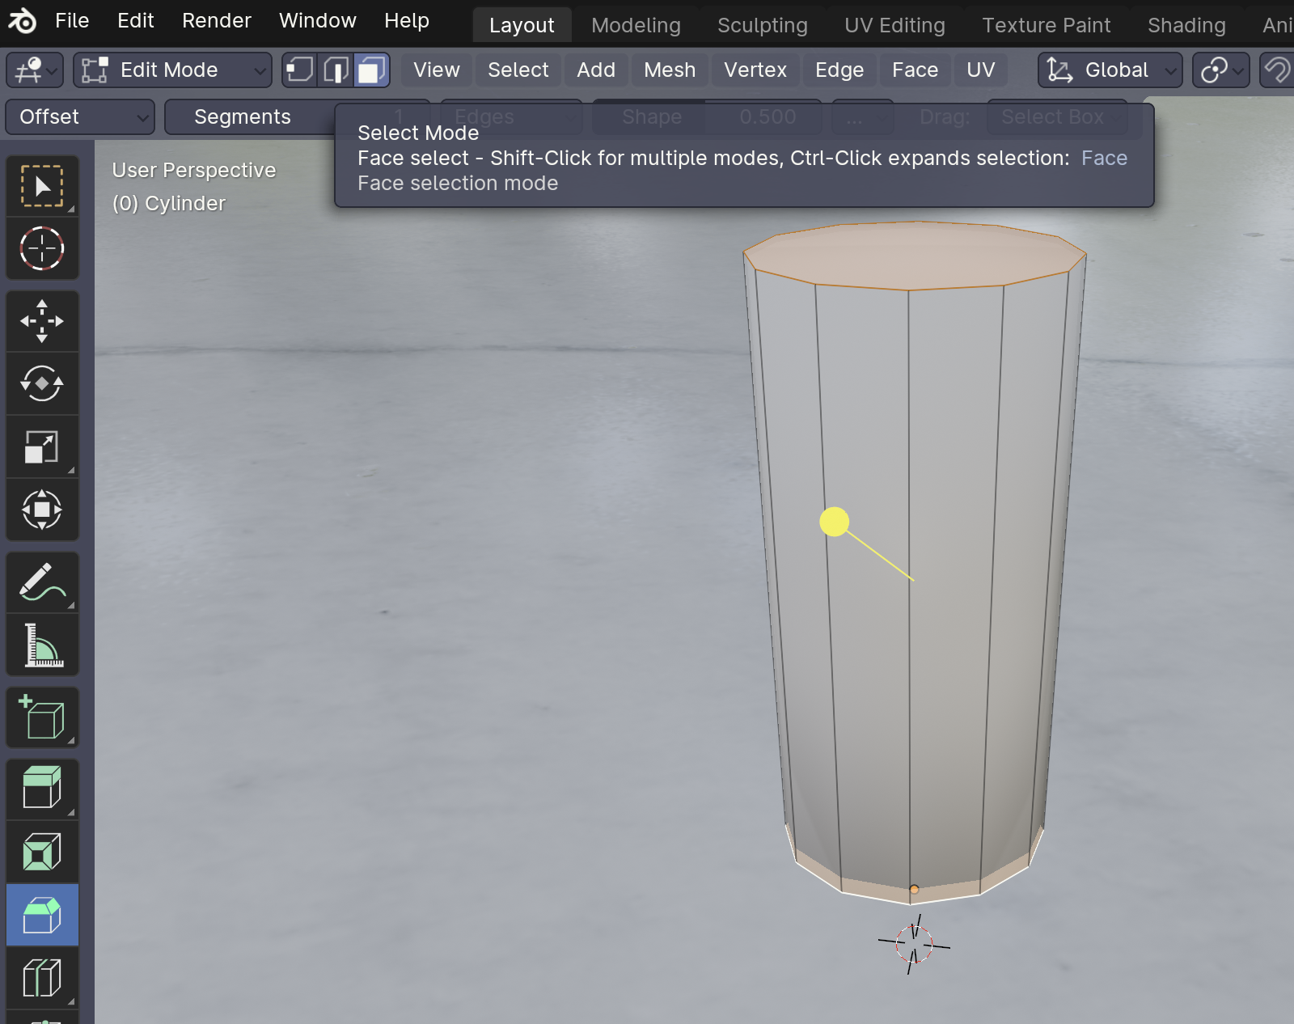Switch to the Sculpting workspace tab
This screenshot has width=1294, height=1024.
762,25
